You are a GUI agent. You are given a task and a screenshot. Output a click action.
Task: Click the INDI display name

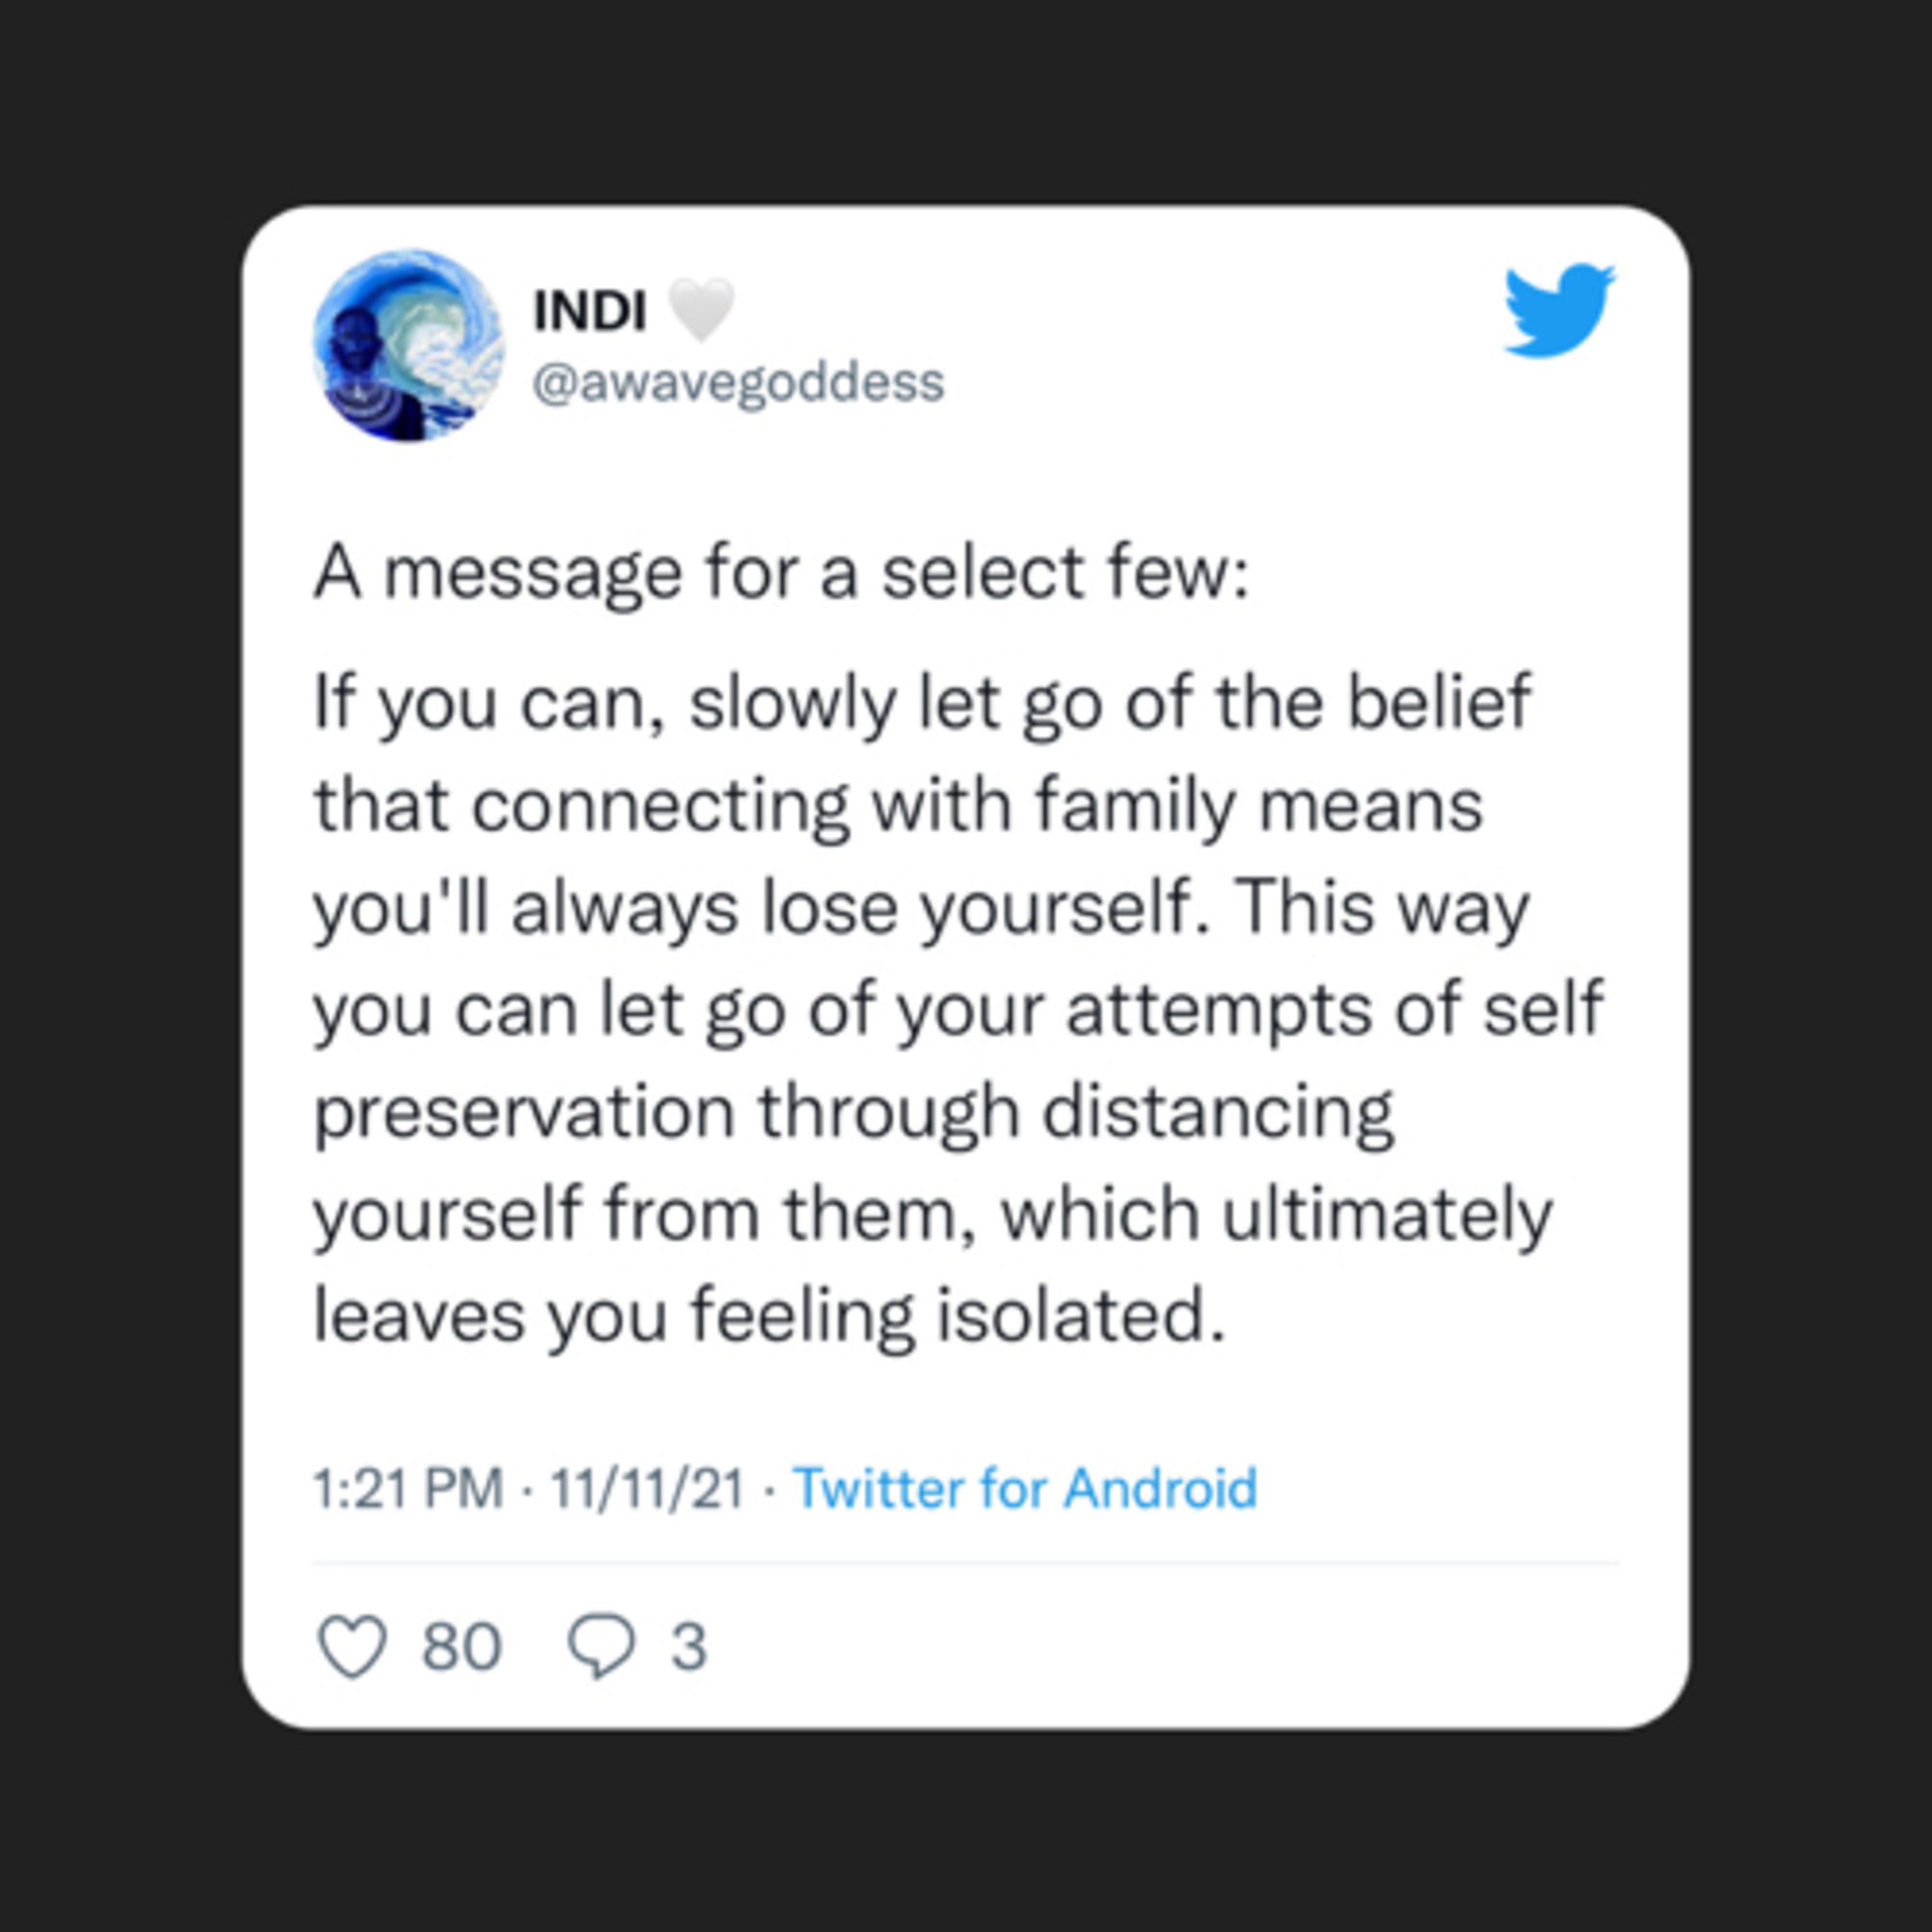[x=590, y=310]
